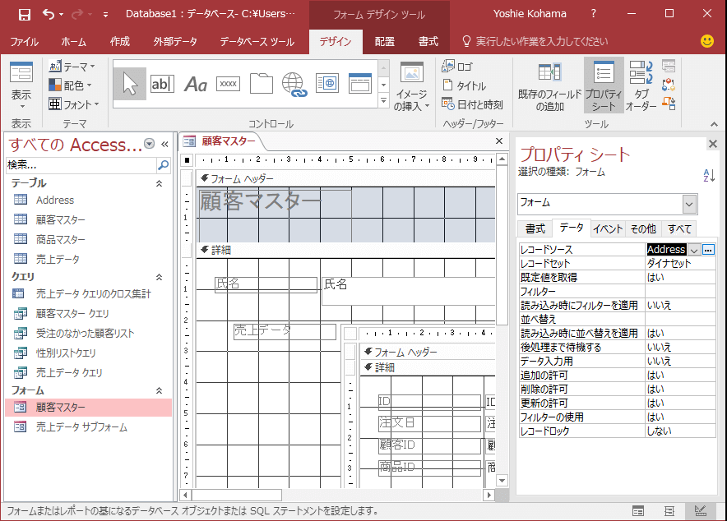Click the builder button for the record source

point(708,250)
